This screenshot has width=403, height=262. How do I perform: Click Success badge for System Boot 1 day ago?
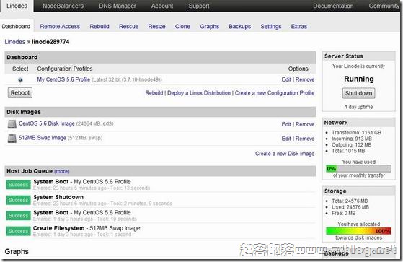point(18,216)
